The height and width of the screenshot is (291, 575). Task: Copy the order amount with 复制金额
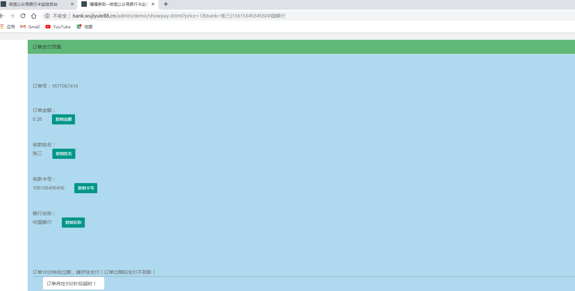point(64,119)
